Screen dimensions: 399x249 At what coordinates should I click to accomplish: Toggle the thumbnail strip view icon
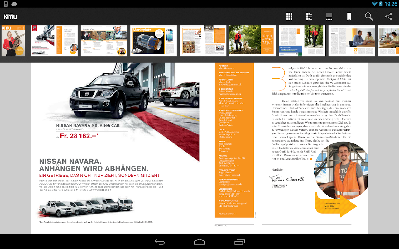329,16
